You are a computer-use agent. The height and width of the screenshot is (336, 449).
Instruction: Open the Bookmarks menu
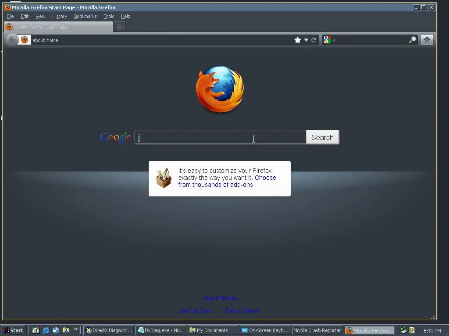(x=86, y=16)
